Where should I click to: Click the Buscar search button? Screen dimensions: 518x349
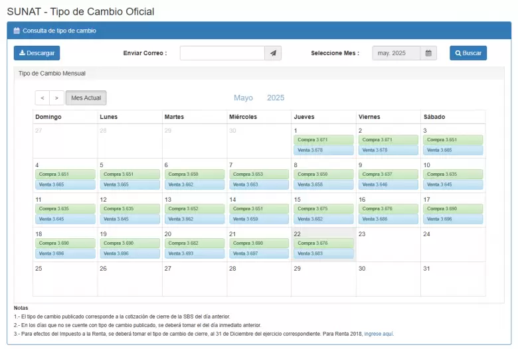click(468, 53)
